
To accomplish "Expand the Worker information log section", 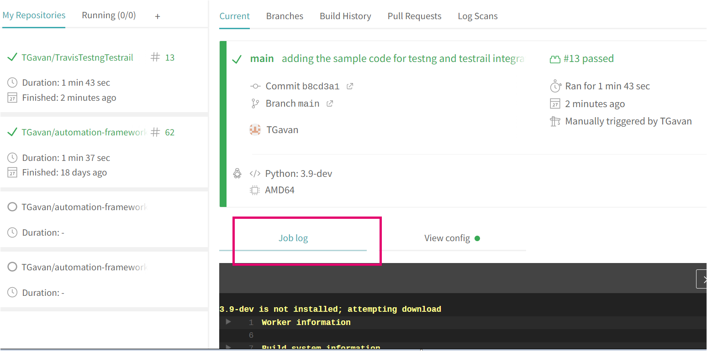I will 228,322.
